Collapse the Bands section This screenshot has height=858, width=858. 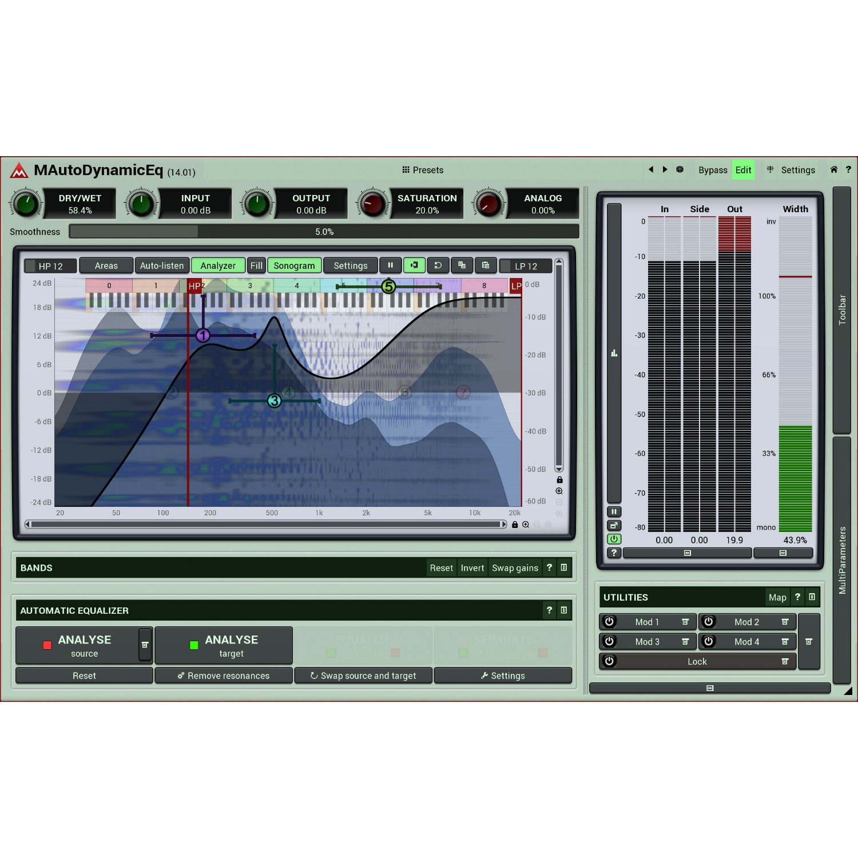coord(564,567)
